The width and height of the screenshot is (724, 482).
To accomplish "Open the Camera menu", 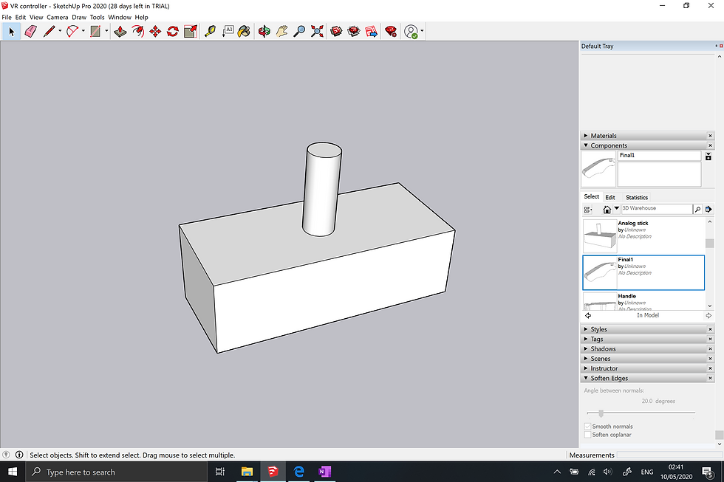I will [58, 17].
